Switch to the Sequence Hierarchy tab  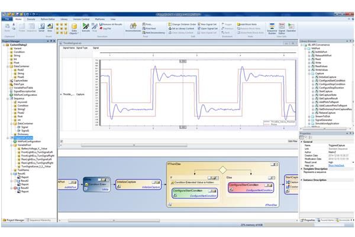pyautogui.click(x=37, y=220)
